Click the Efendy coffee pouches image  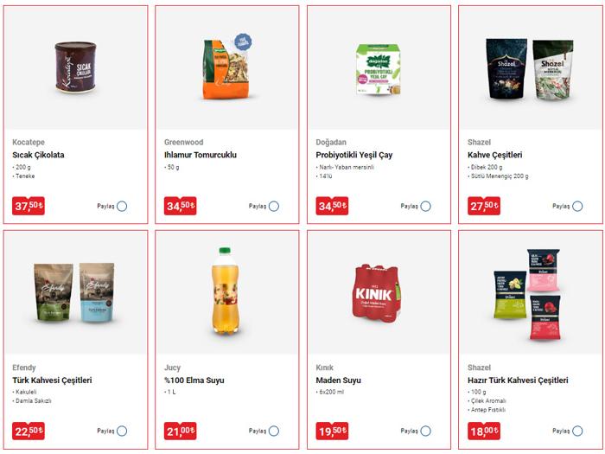tap(74, 292)
